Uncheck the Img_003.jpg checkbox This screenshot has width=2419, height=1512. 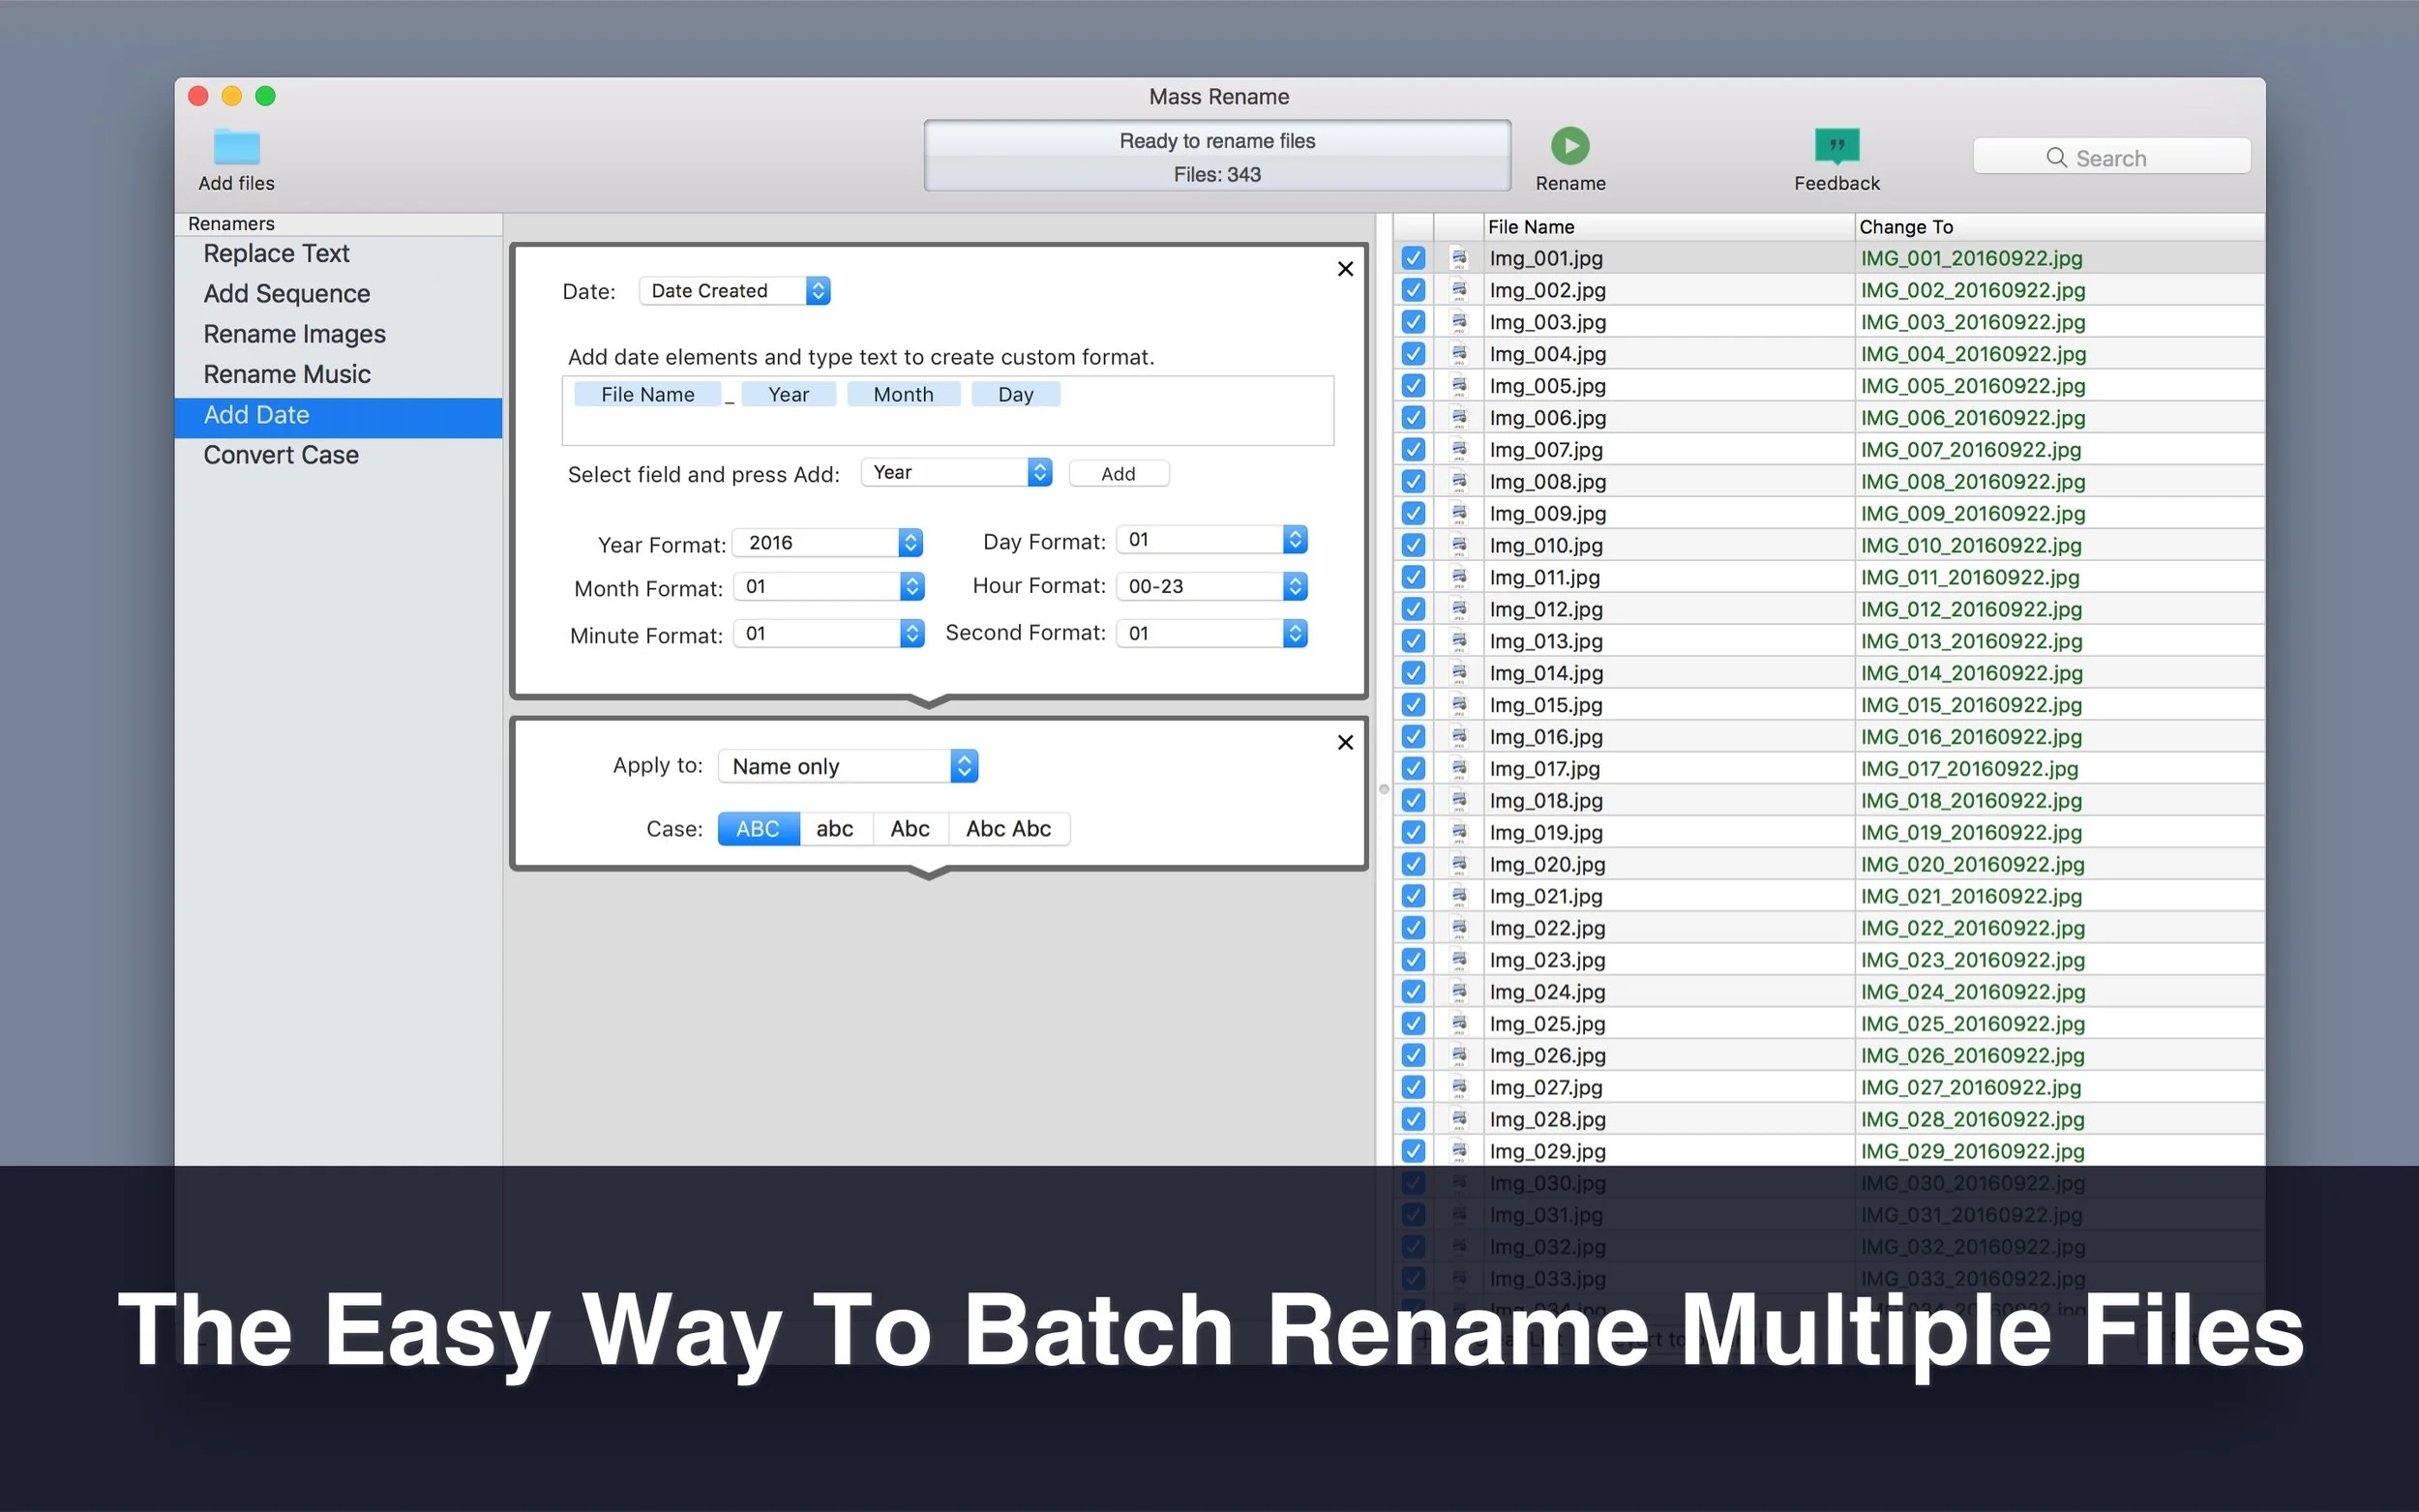pos(1413,322)
